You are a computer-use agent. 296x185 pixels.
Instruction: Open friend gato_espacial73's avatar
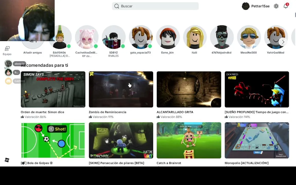141,37
